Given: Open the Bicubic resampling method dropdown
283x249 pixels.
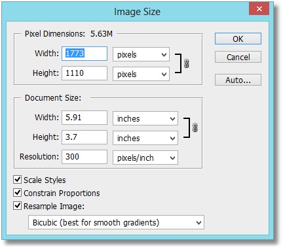Looking at the screenshot, I should pyautogui.click(x=116, y=222).
